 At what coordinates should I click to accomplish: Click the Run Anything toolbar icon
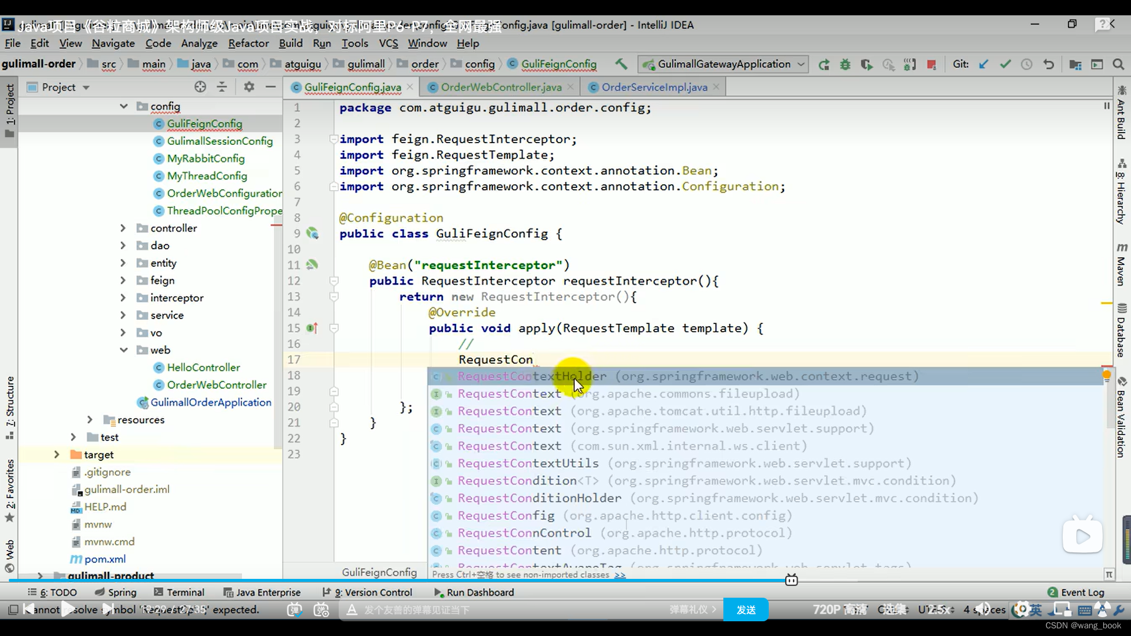click(1097, 64)
